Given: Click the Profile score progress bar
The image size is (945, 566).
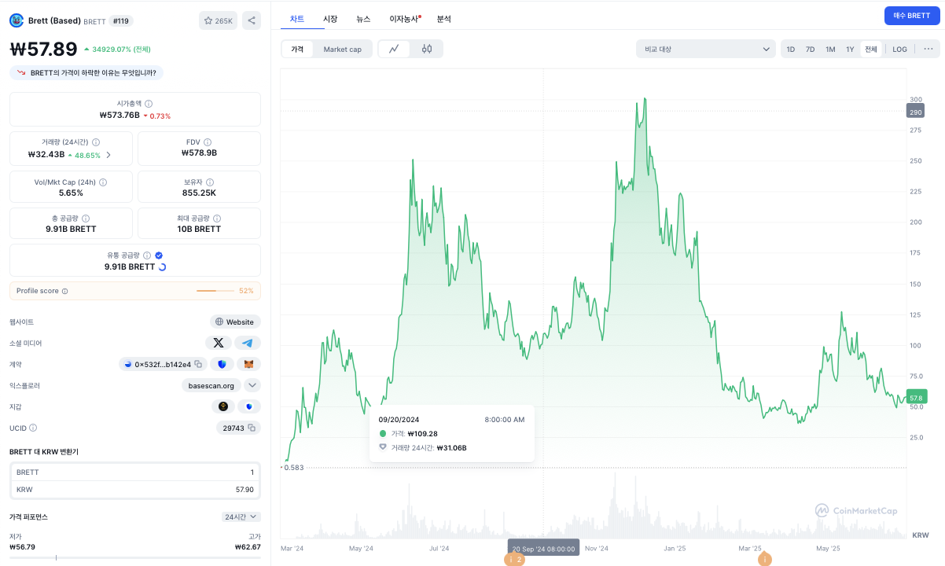Looking at the screenshot, I should [x=215, y=291].
